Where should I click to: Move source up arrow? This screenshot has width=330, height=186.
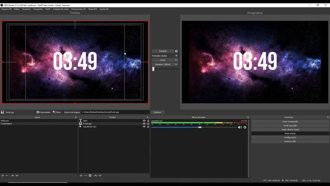pos(95,176)
